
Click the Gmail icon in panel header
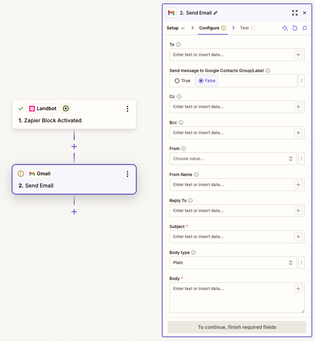171,13
